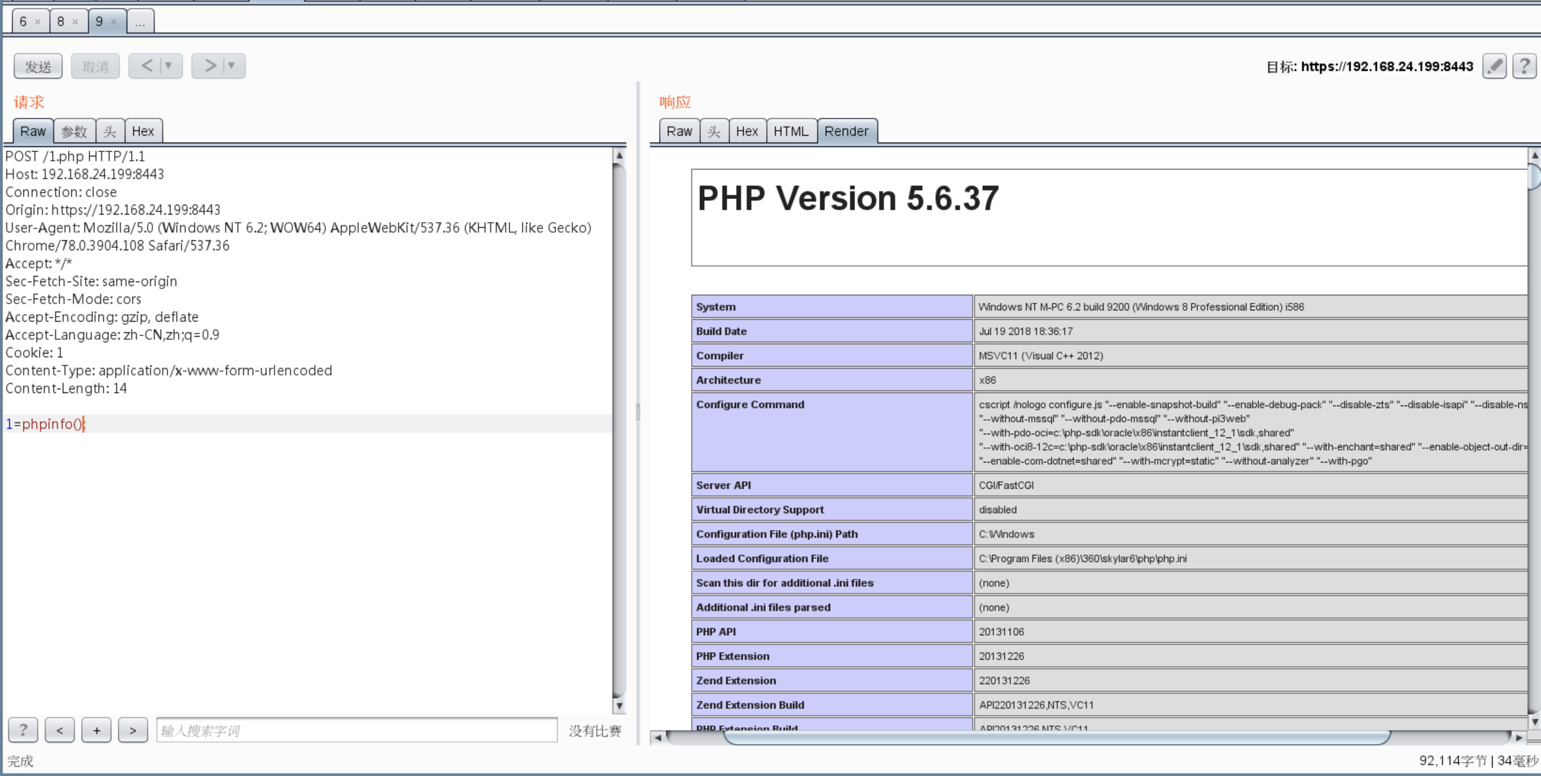Click the request body line 1=phpinfo()

click(45, 424)
